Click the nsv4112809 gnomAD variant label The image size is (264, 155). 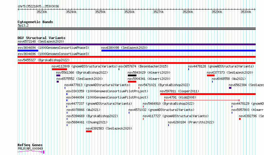click(85, 66)
